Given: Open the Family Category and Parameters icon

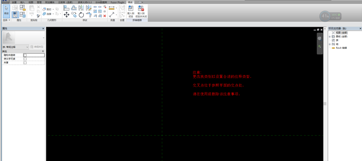Looking at the screenshot, I should pyautogui.click(x=23, y=8).
